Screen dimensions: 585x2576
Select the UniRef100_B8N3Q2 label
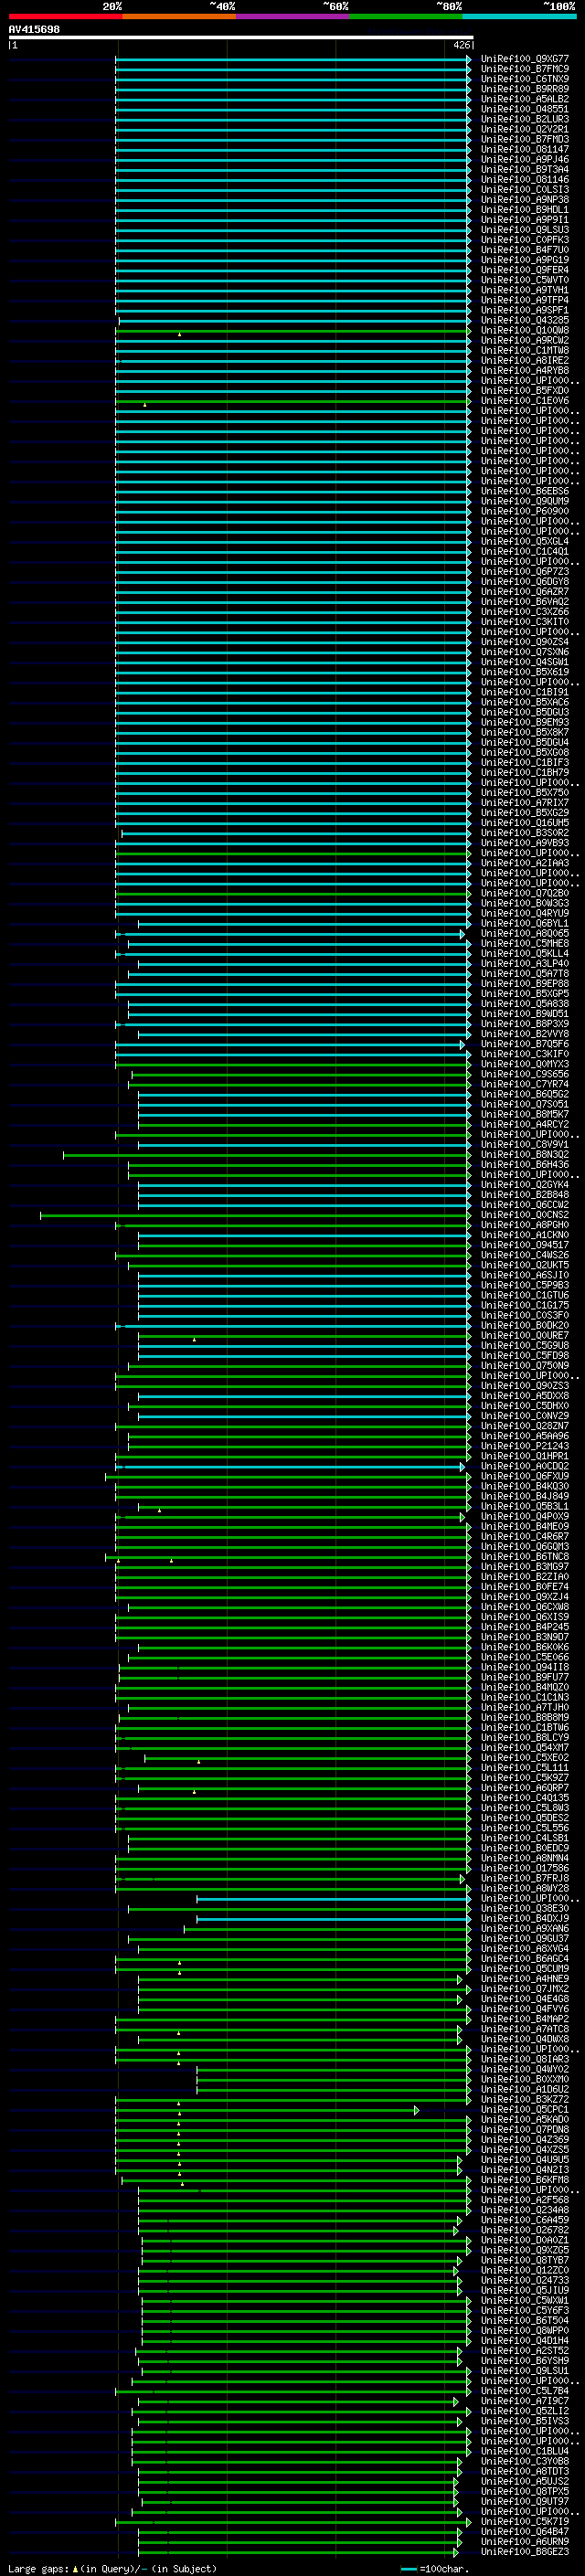tap(525, 1155)
